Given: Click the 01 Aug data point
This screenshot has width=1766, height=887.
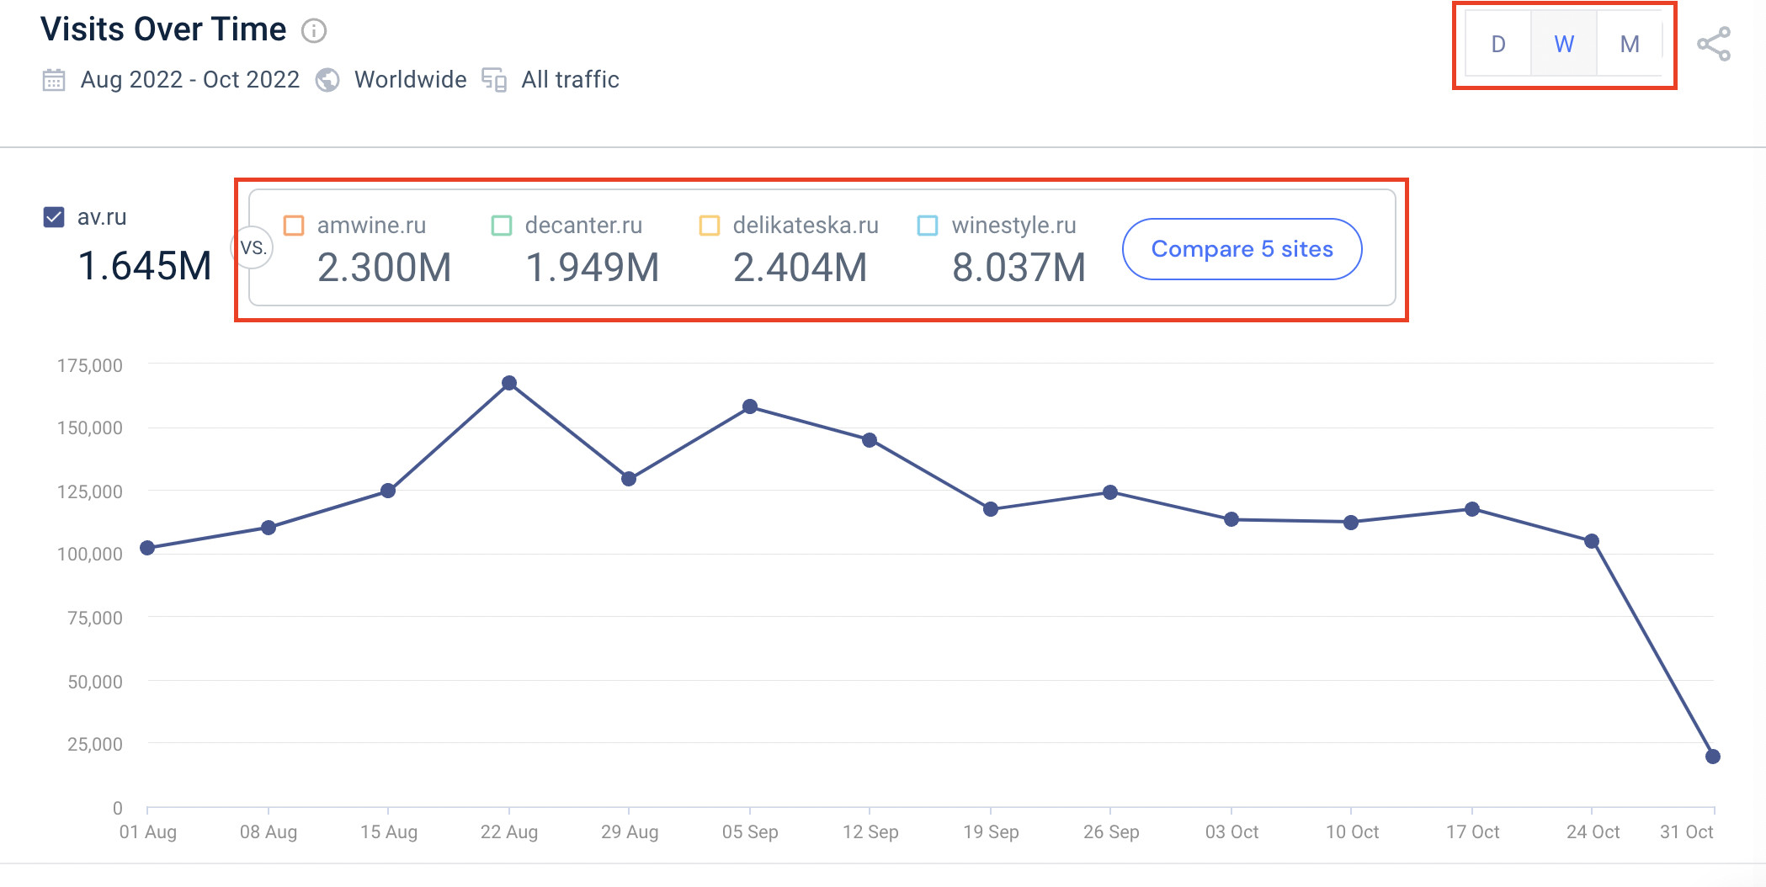Looking at the screenshot, I should coord(147,548).
